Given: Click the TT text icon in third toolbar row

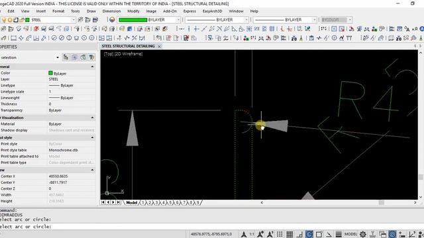Looking at the screenshot, I should [349, 38].
